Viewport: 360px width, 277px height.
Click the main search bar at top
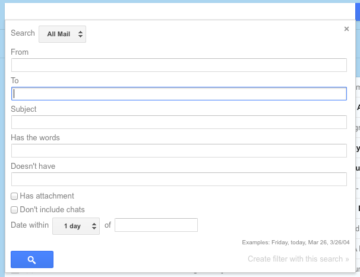pyautogui.click(x=178, y=10)
